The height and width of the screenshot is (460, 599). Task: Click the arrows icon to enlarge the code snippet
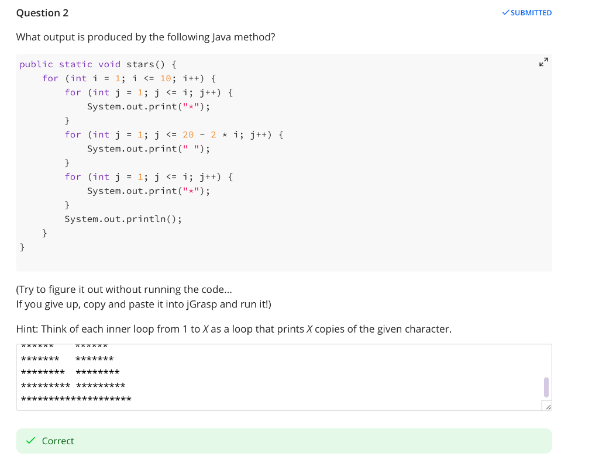pyautogui.click(x=543, y=61)
